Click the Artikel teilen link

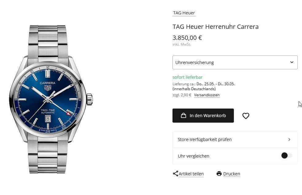click(191, 174)
